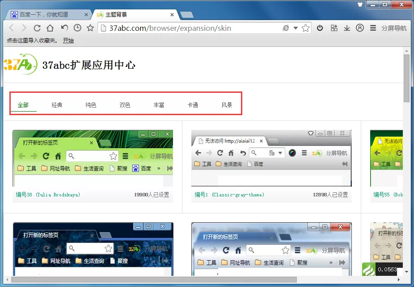Open 分屏导航 split-screen navigation
Viewport: 414px width, 287px height.
[x=394, y=28]
